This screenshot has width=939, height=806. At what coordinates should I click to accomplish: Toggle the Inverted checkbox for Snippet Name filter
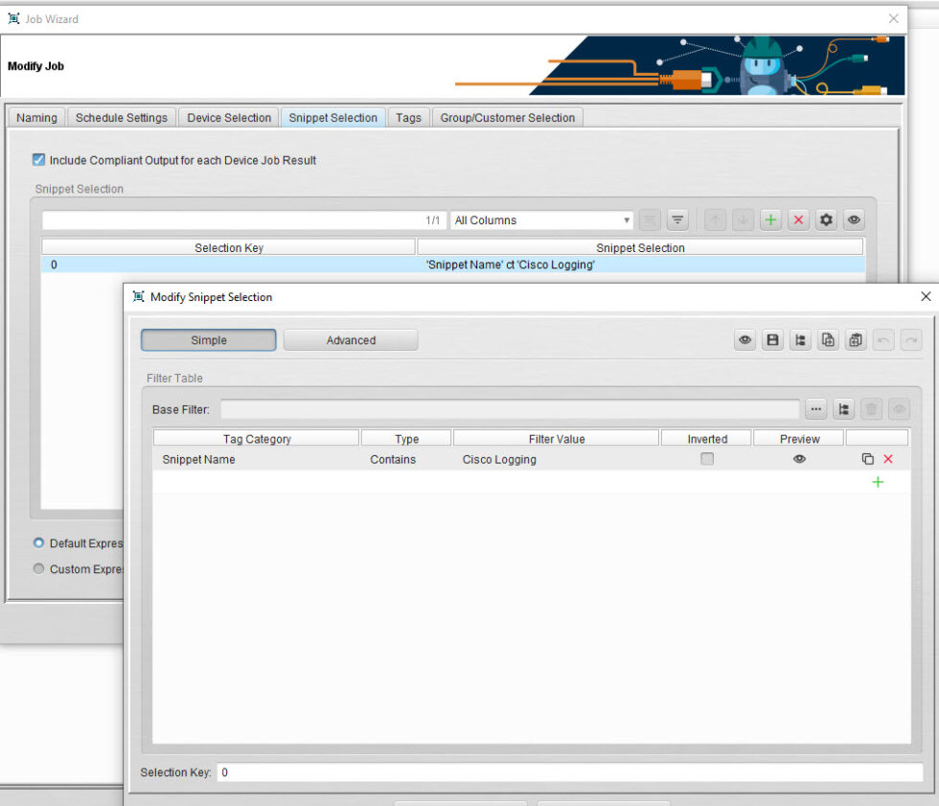(706, 459)
